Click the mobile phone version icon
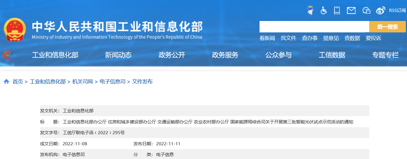This screenshot has height=159, width=407. (x=337, y=11)
